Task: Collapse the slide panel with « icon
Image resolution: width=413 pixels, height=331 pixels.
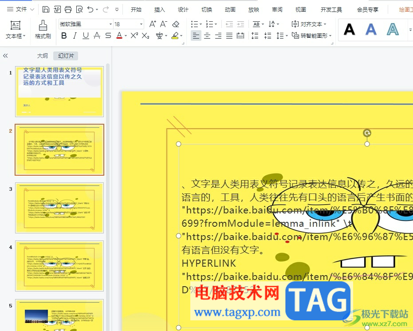Action: tap(5, 55)
